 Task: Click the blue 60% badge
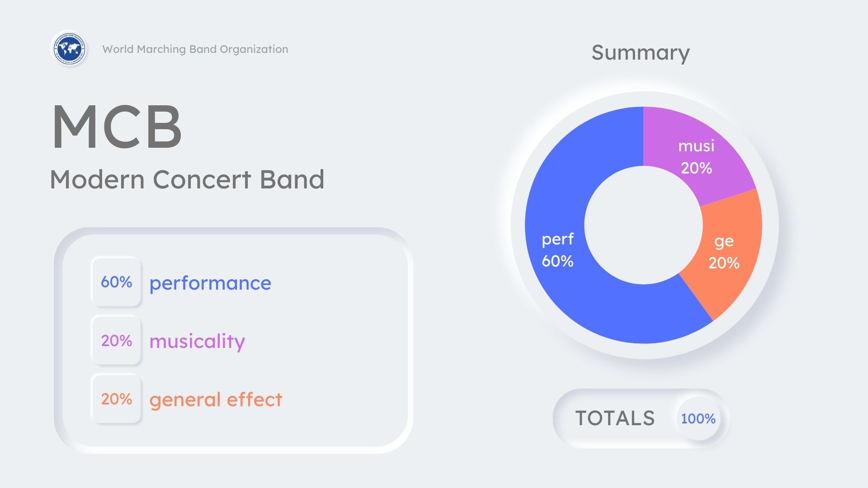click(x=116, y=282)
